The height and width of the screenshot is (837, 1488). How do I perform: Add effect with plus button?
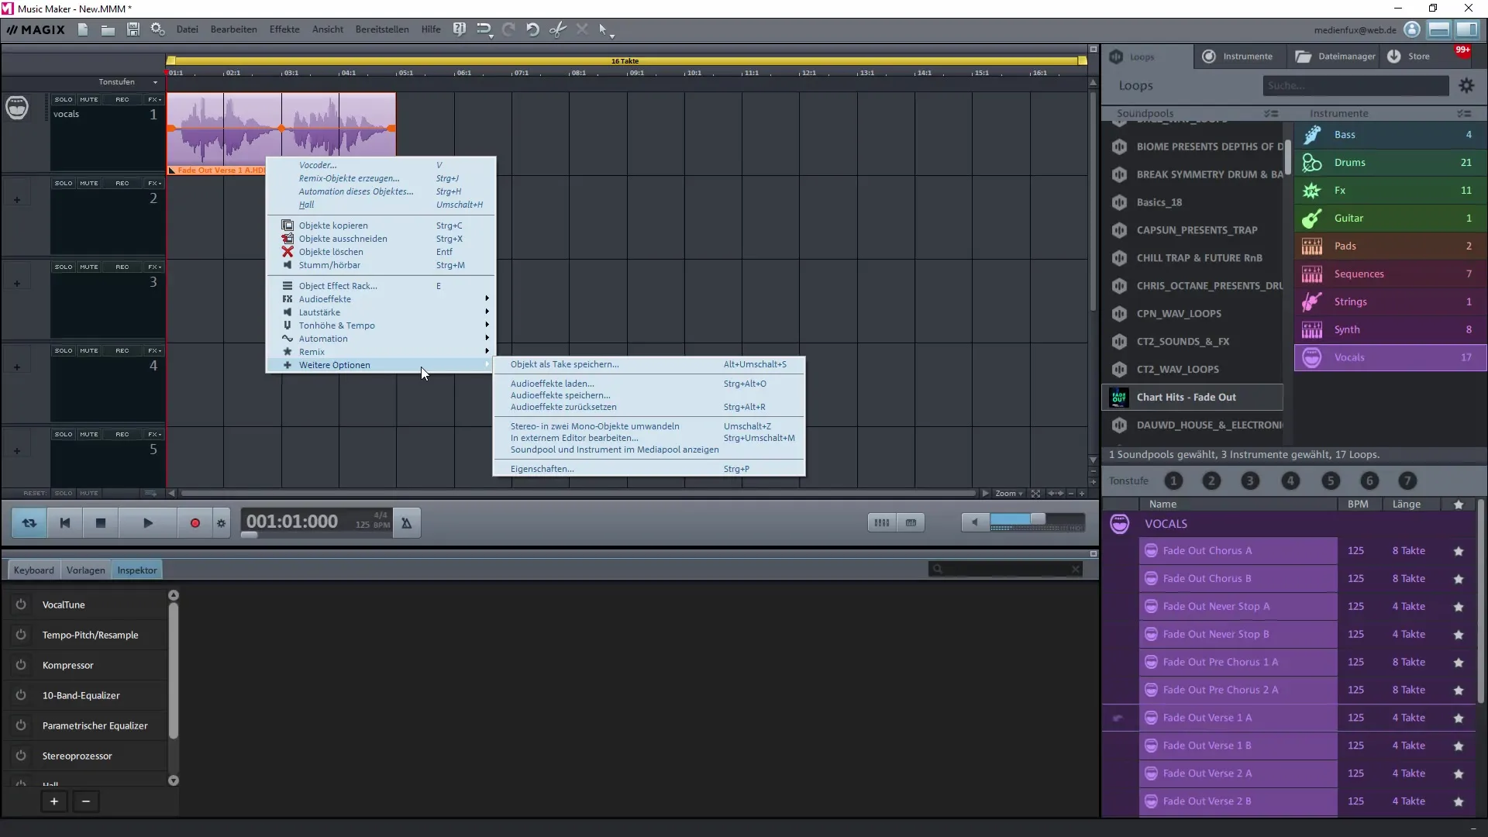click(x=54, y=801)
